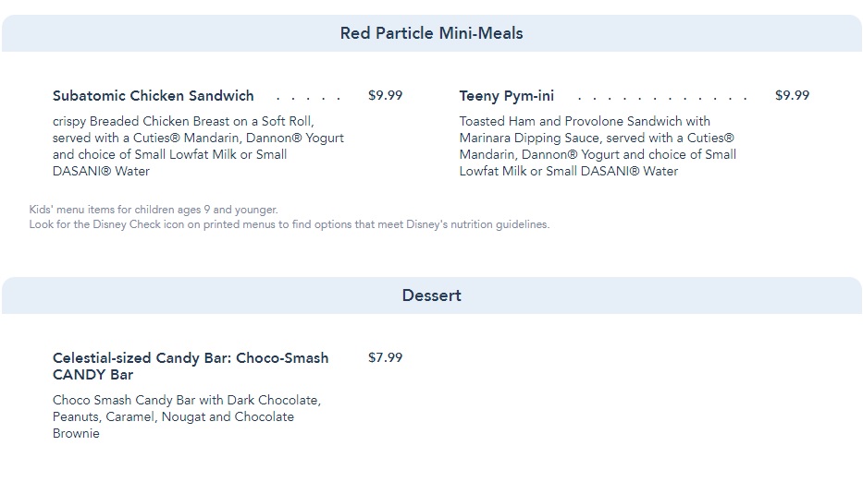Image resolution: width=863 pixels, height=482 pixels.
Task: Click the dotted leader after Teeny Pym-ini
Action: pos(661,96)
